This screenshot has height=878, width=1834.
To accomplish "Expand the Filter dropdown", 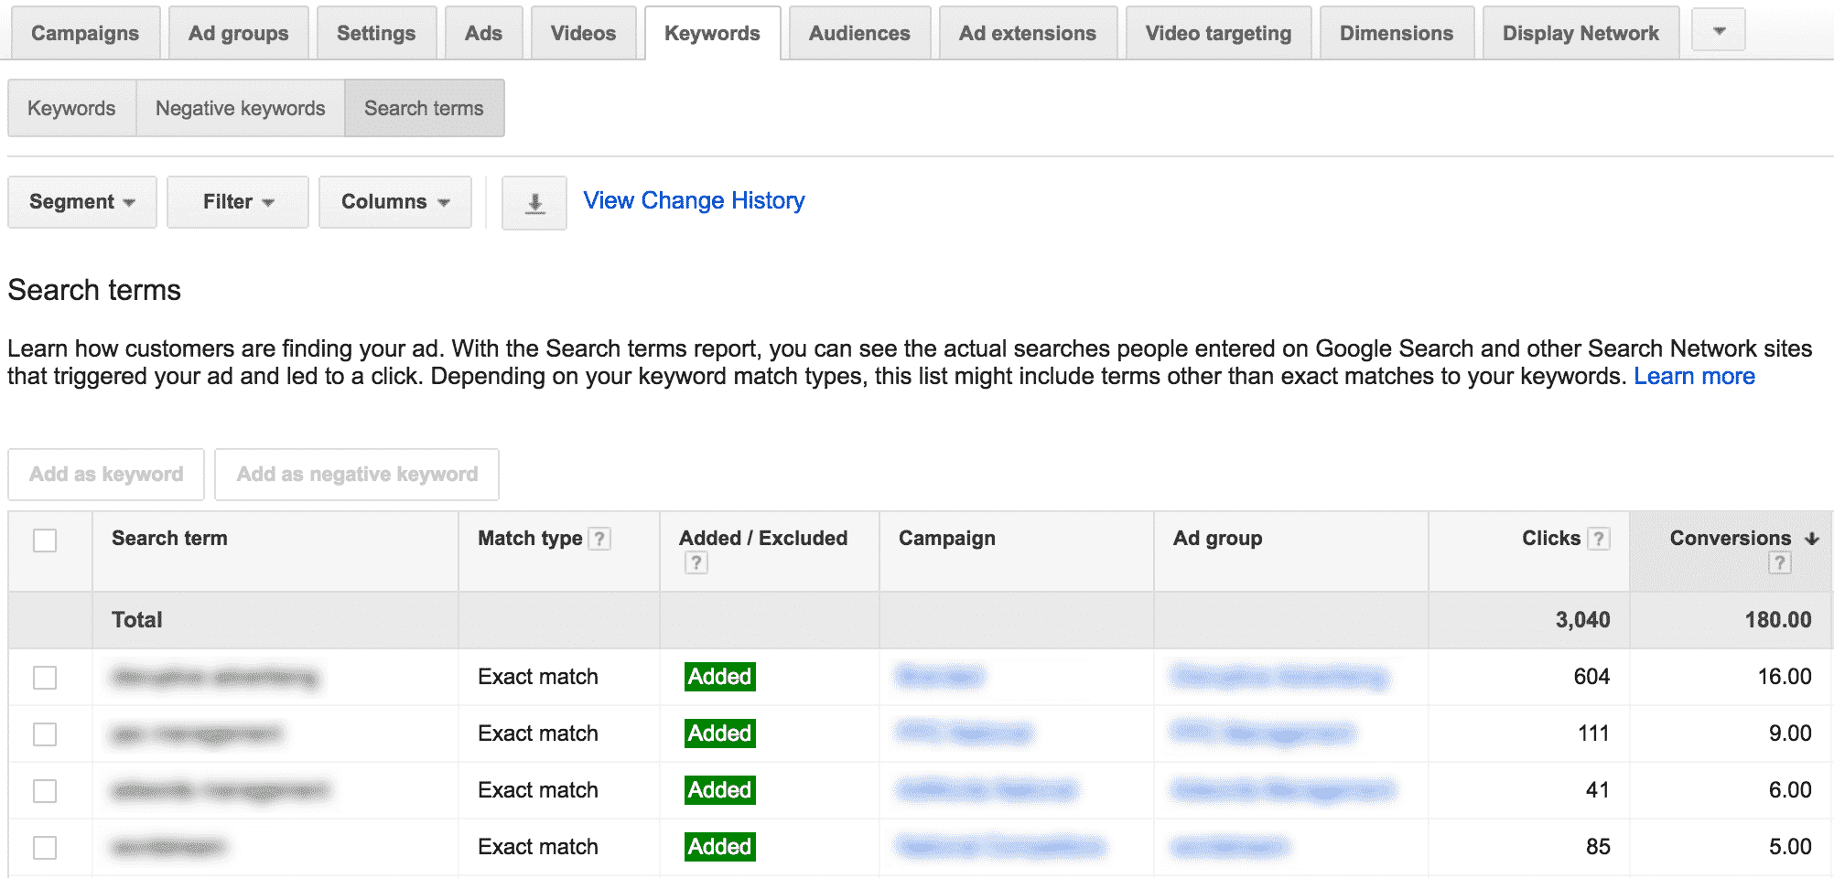I will pos(237,202).
